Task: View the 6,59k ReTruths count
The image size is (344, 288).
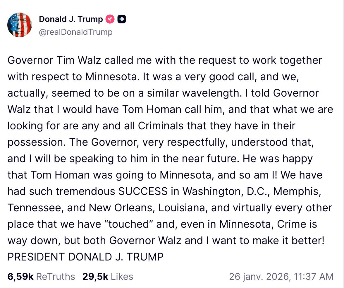Action: coord(20,277)
